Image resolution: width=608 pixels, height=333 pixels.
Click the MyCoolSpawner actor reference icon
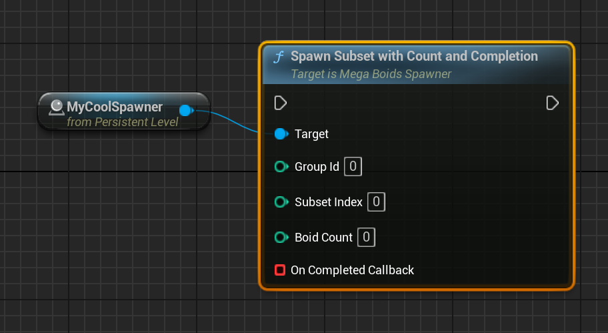(57, 107)
